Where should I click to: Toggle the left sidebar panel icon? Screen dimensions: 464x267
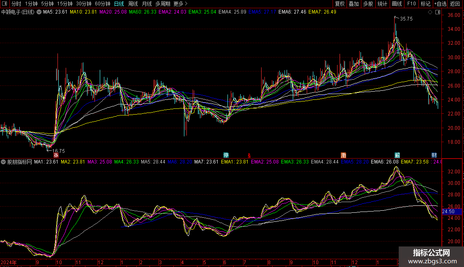5,4
